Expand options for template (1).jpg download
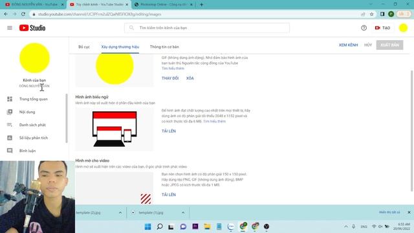This screenshot has width=414, height=233. tap(183, 213)
